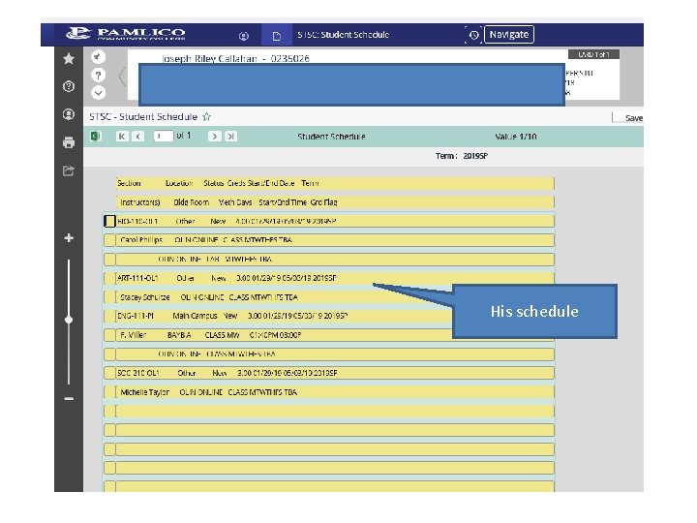The image size is (697, 523).
Task: Select row box for F. Miller
Action: coord(109,335)
